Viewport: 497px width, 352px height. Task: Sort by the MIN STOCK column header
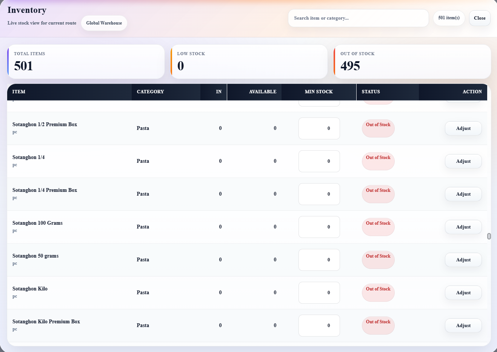point(319,92)
